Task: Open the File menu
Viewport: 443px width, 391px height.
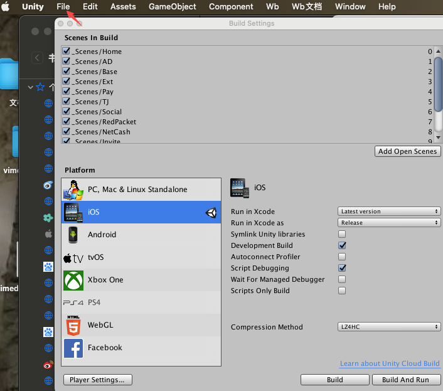Action: [63, 6]
